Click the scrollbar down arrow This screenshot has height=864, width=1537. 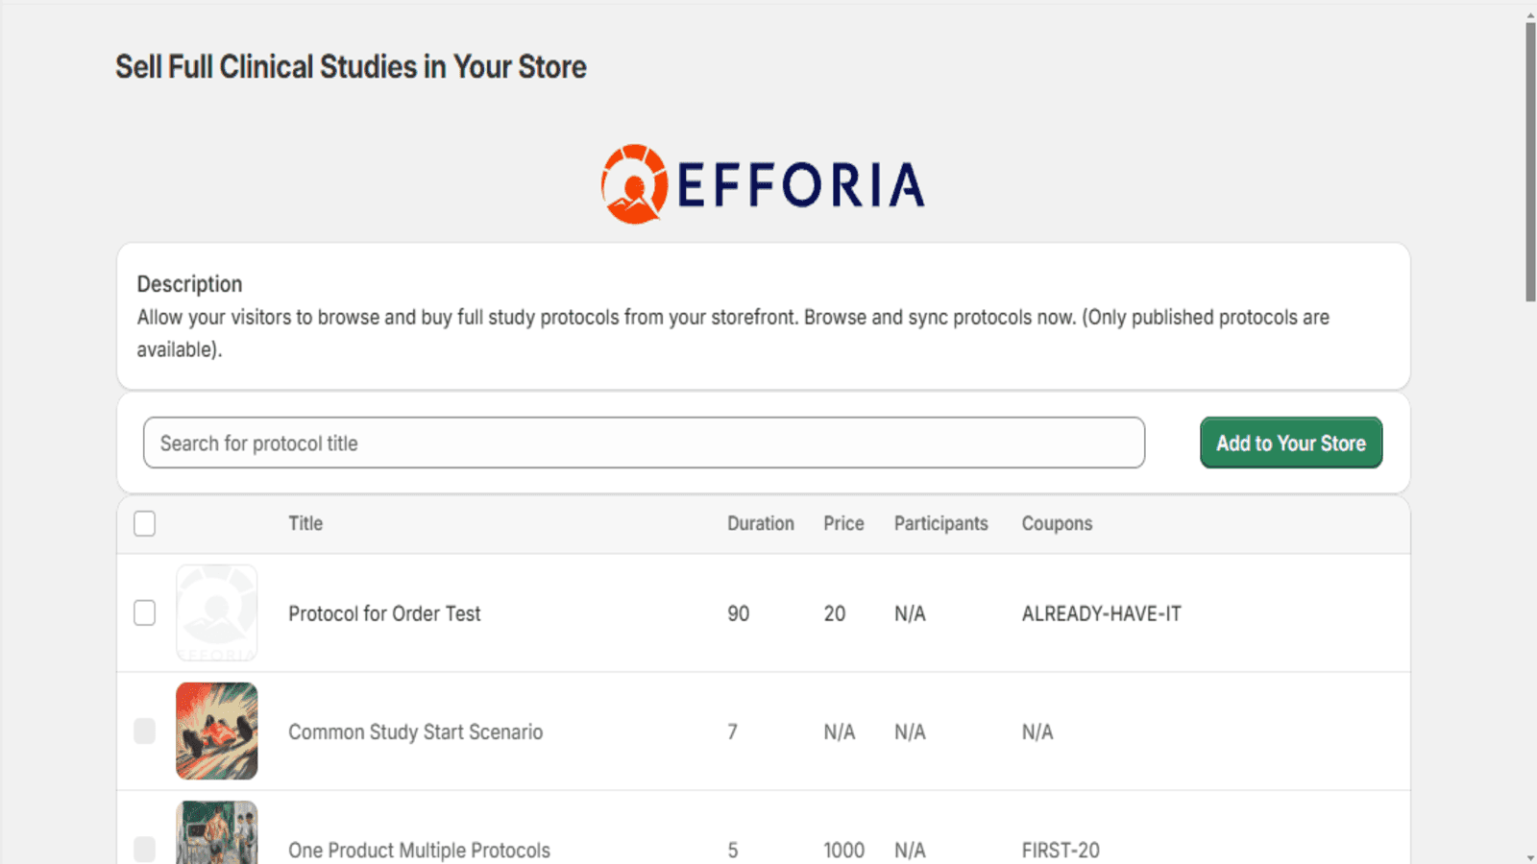(x=1530, y=856)
